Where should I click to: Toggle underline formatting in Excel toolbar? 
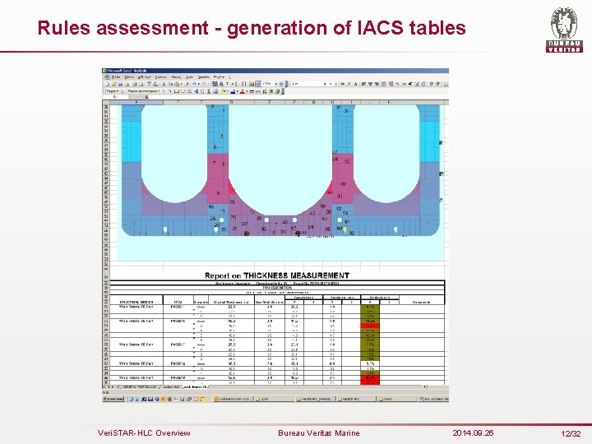tap(356, 84)
